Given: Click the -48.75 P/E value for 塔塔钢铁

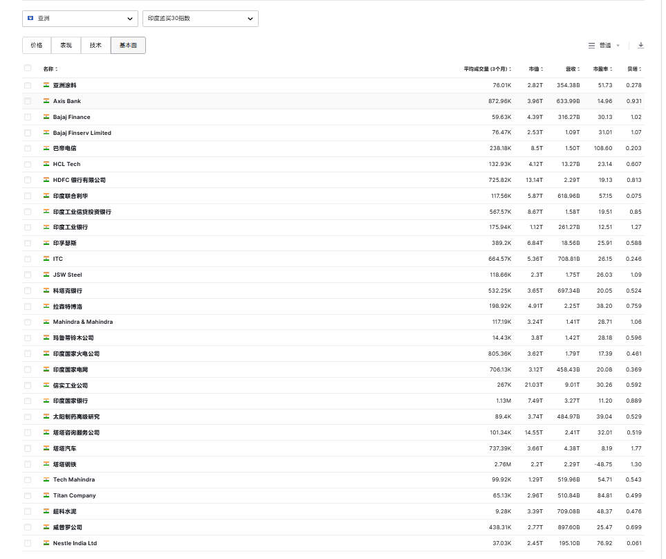Looking at the screenshot, I should point(603,464).
